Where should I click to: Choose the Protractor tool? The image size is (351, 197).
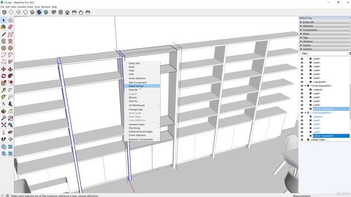click(3, 97)
